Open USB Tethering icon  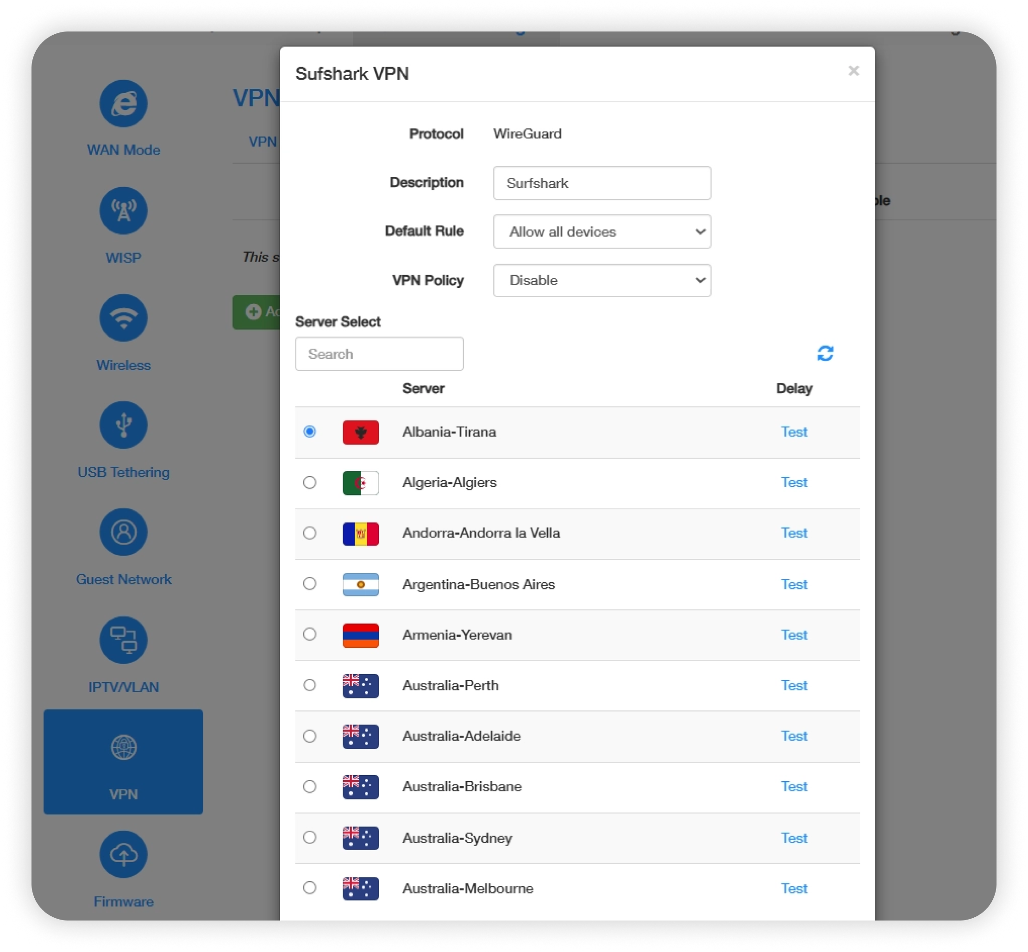tap(123, 425)
